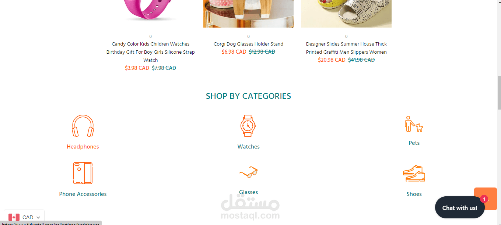
Task: Expand the CAD currency dropdown
Action: 24,217
